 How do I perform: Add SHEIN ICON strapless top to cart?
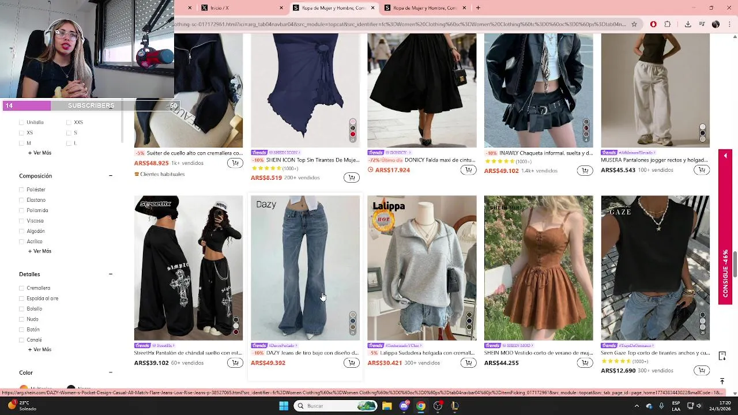[x=352, y=178]
